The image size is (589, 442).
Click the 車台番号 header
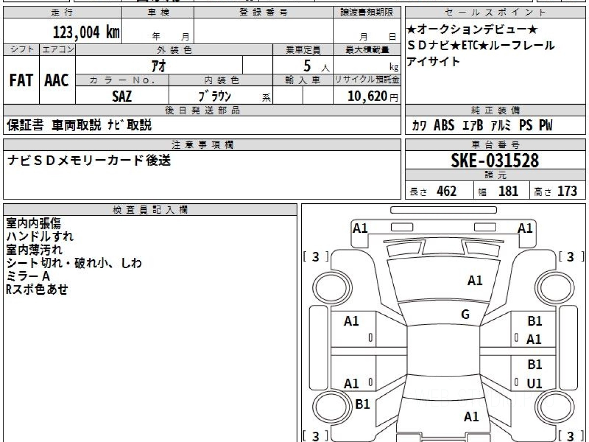point(496,145)
